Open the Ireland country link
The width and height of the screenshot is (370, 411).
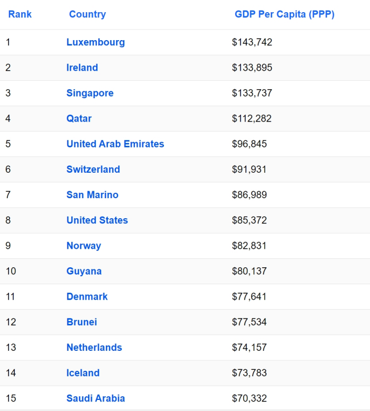[x=82, y=68]
